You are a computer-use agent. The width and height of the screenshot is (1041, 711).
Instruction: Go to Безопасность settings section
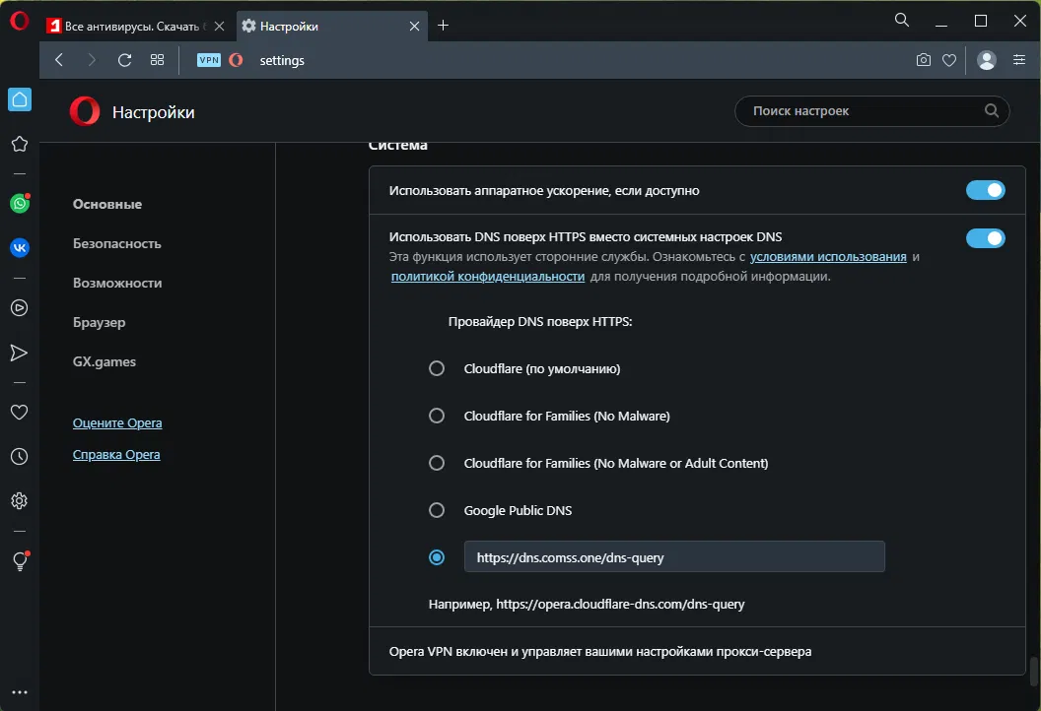coord(116,243)
